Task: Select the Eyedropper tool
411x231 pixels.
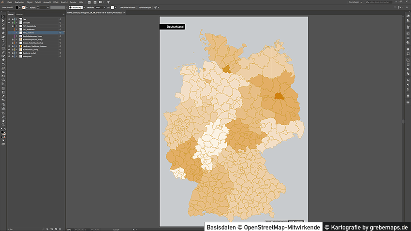Action: pos(3,96)
